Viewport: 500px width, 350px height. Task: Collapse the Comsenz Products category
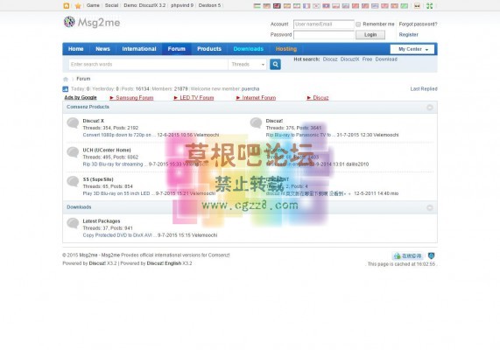pos(430,108)
